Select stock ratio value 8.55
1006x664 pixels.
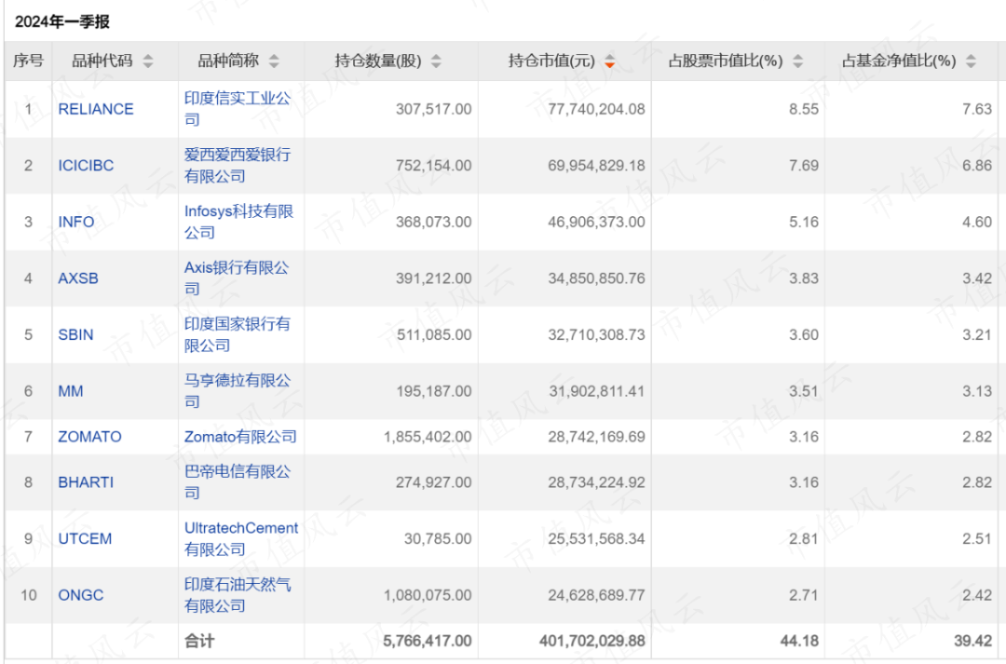pos(804,109)
